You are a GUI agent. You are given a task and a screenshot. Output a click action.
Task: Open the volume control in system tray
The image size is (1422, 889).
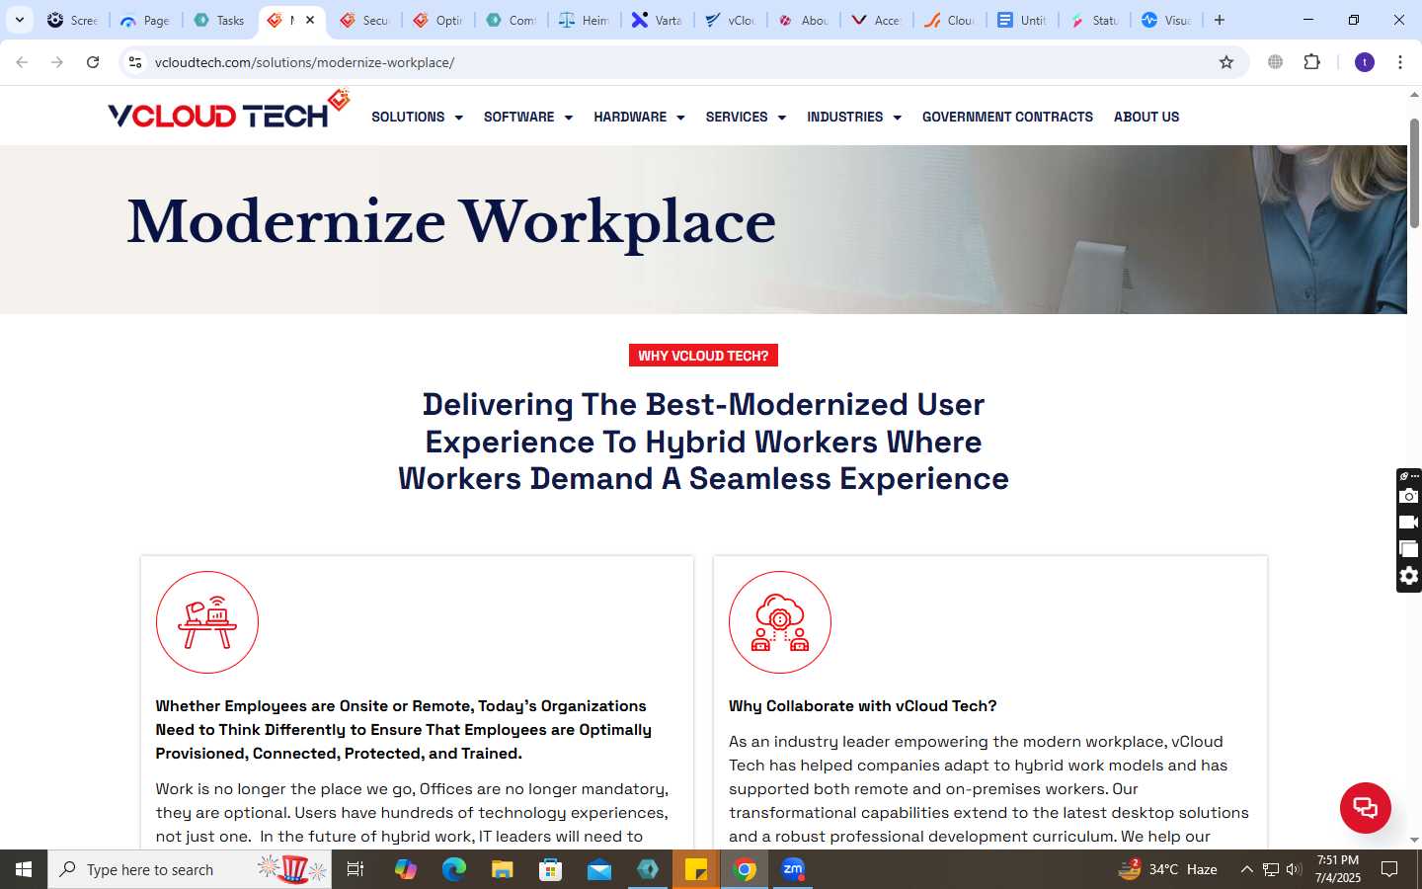coord(1294,869)
